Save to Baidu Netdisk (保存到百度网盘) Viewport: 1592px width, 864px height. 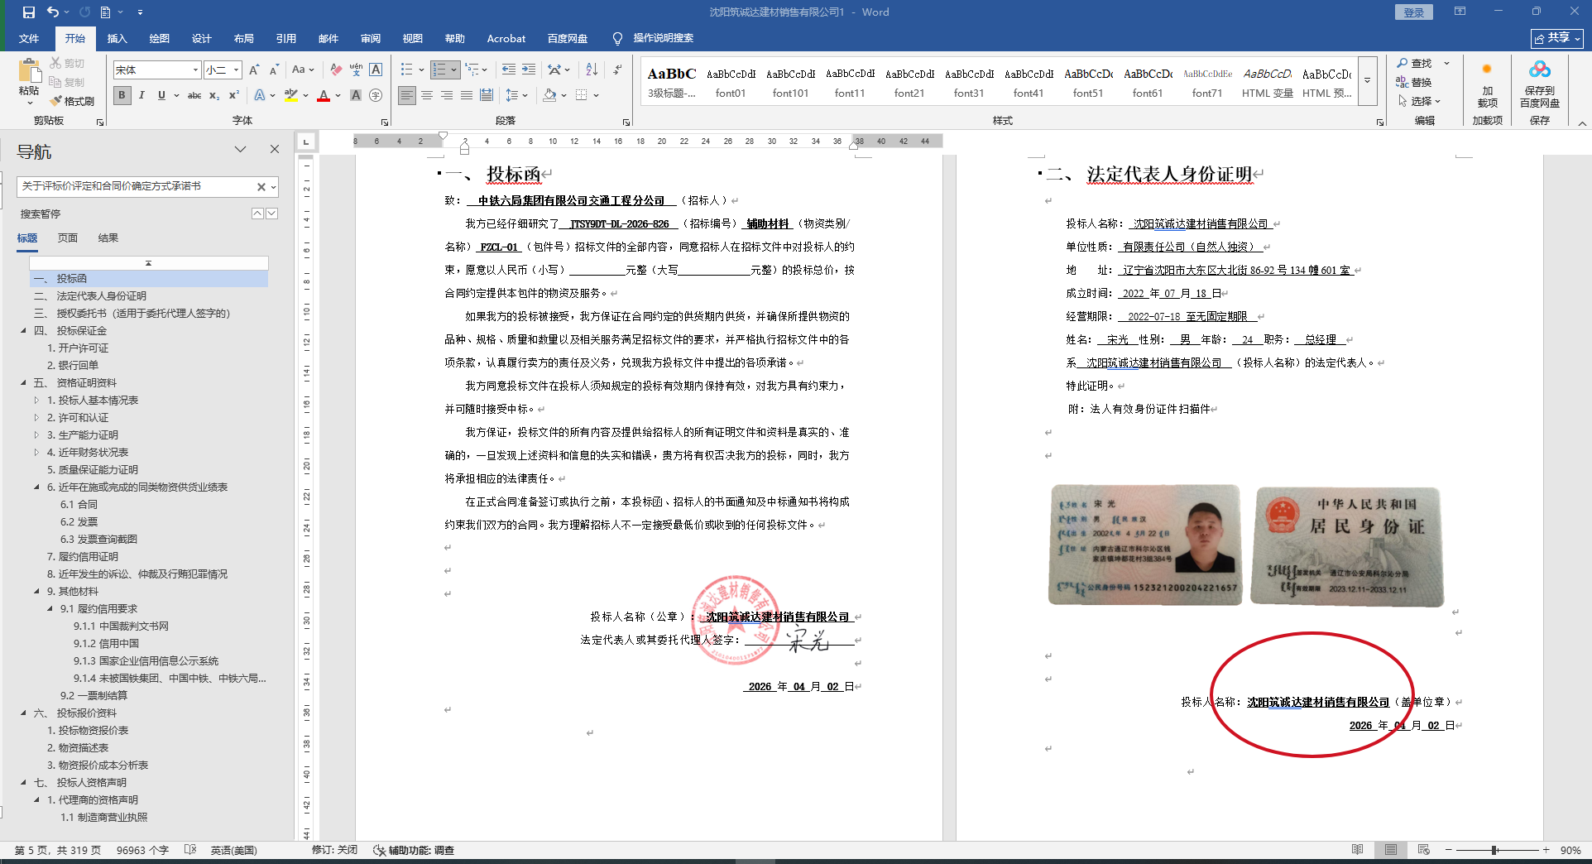pyautogui.click(x=1539, y=84)
